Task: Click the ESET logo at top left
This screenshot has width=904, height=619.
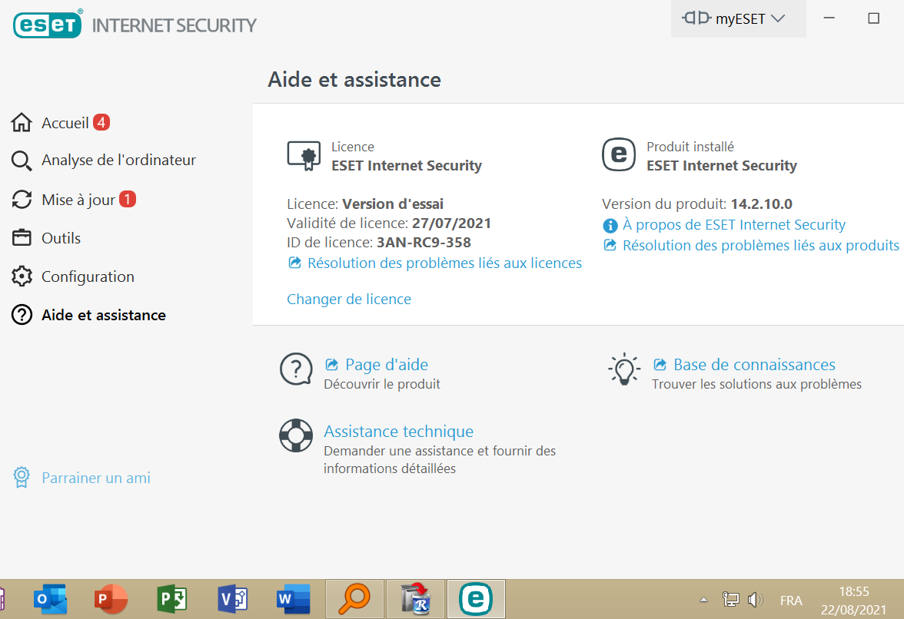Action: click(x=48, y=24)
